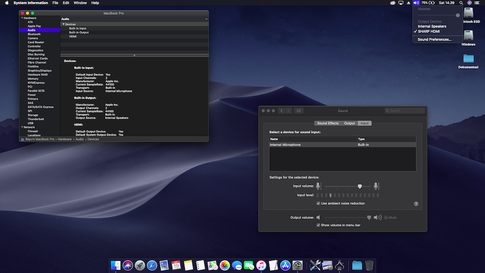Open Messages app in the dock
This screenshot has width=485, height=273.
237,265
